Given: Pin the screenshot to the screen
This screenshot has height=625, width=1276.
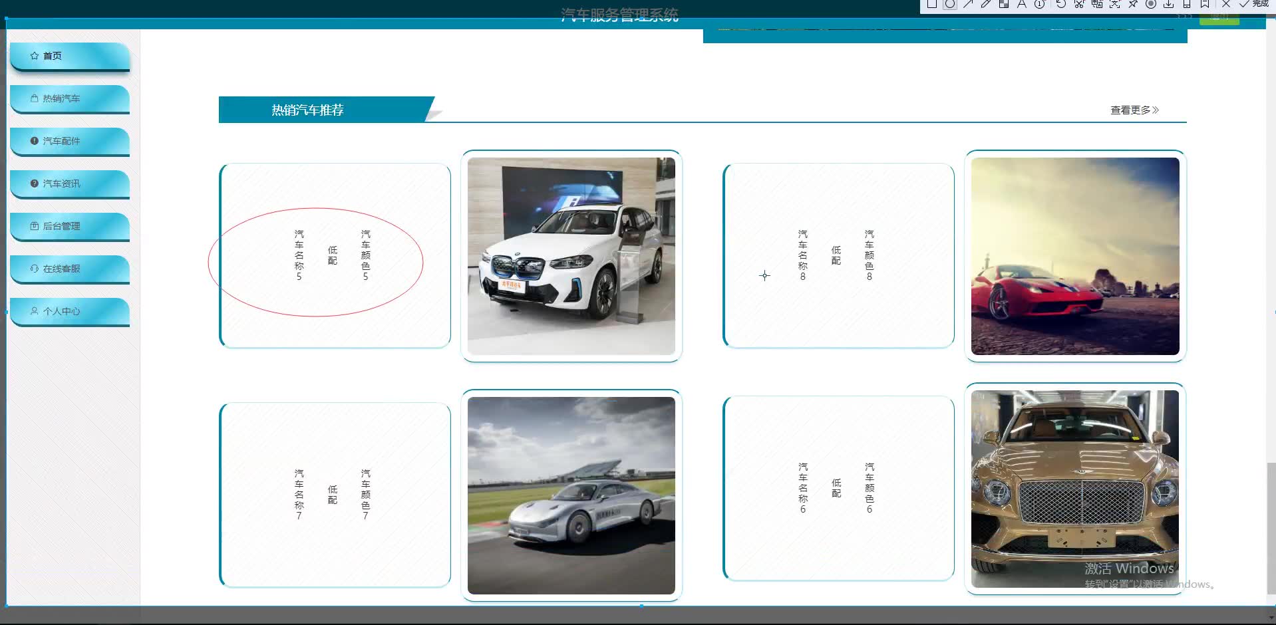Looking at the screenshot, I should [x=1132, y=4].
